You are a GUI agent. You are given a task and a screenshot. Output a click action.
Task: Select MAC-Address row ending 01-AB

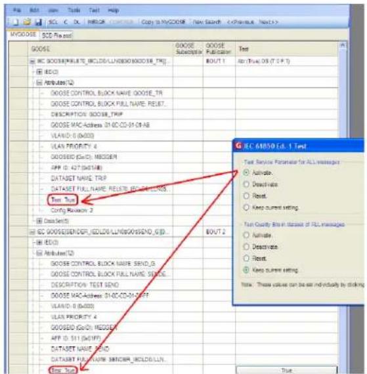[x=100, y=125]
